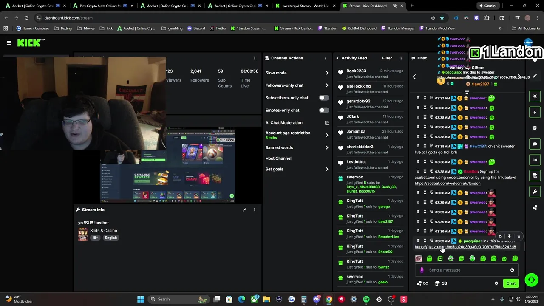Go to previous chat banner with left chevron

414,76
